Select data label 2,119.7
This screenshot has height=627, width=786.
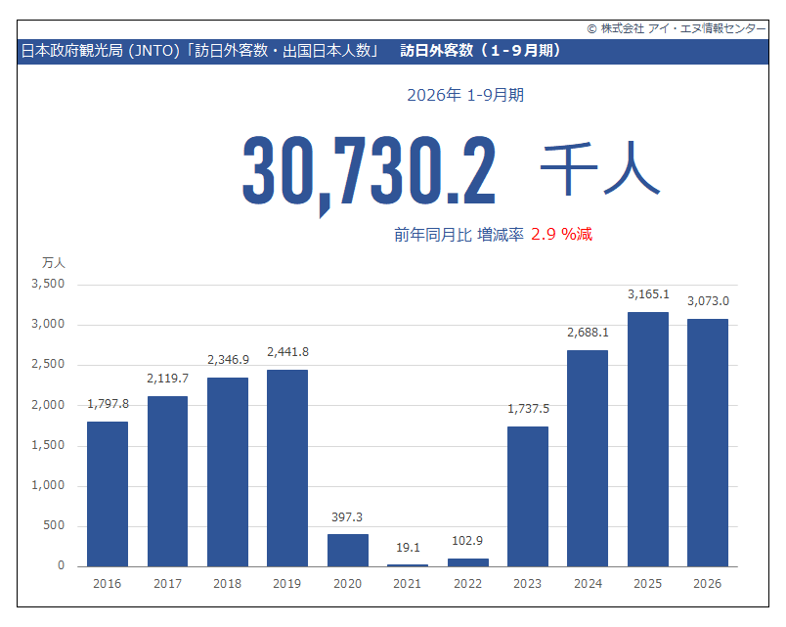[x=167, y=379]
